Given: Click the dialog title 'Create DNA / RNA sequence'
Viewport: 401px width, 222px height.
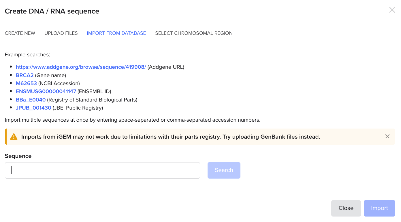Looking at the screenshot, I should [x=52, y=11].
